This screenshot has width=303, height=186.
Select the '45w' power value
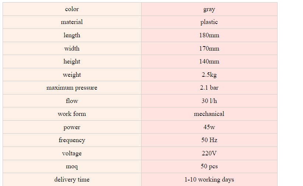point(209,127)
